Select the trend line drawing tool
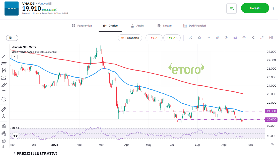278x156 pixels. [x=4, y=56]
